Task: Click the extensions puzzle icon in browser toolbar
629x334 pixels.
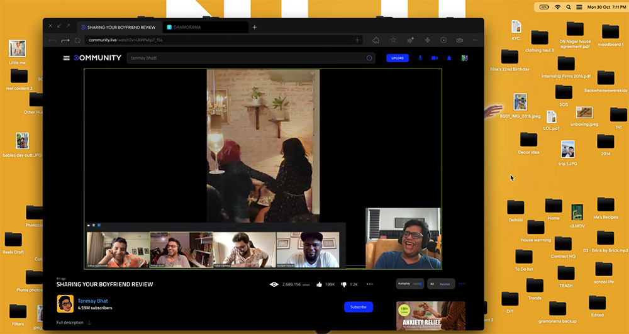Action: click(x=376, y=40)
